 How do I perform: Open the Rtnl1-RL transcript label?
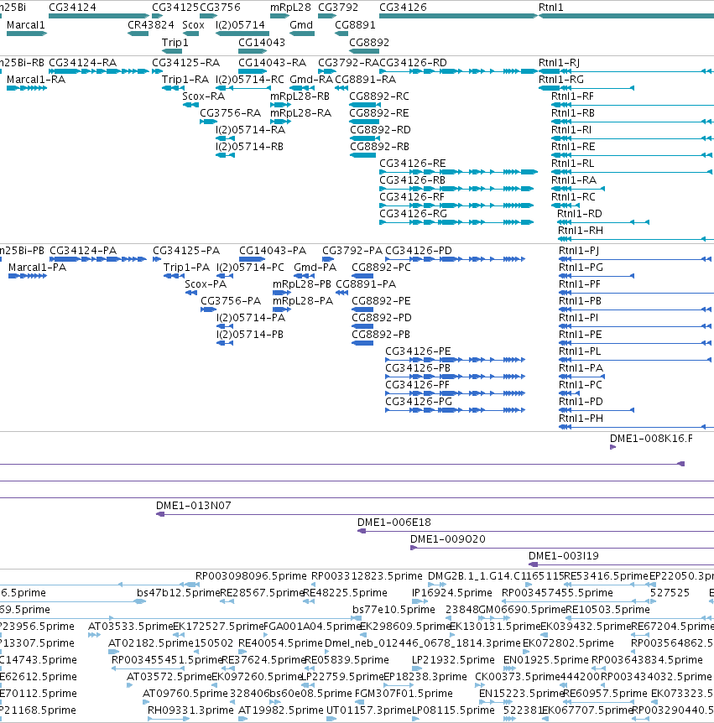point(572,164)
